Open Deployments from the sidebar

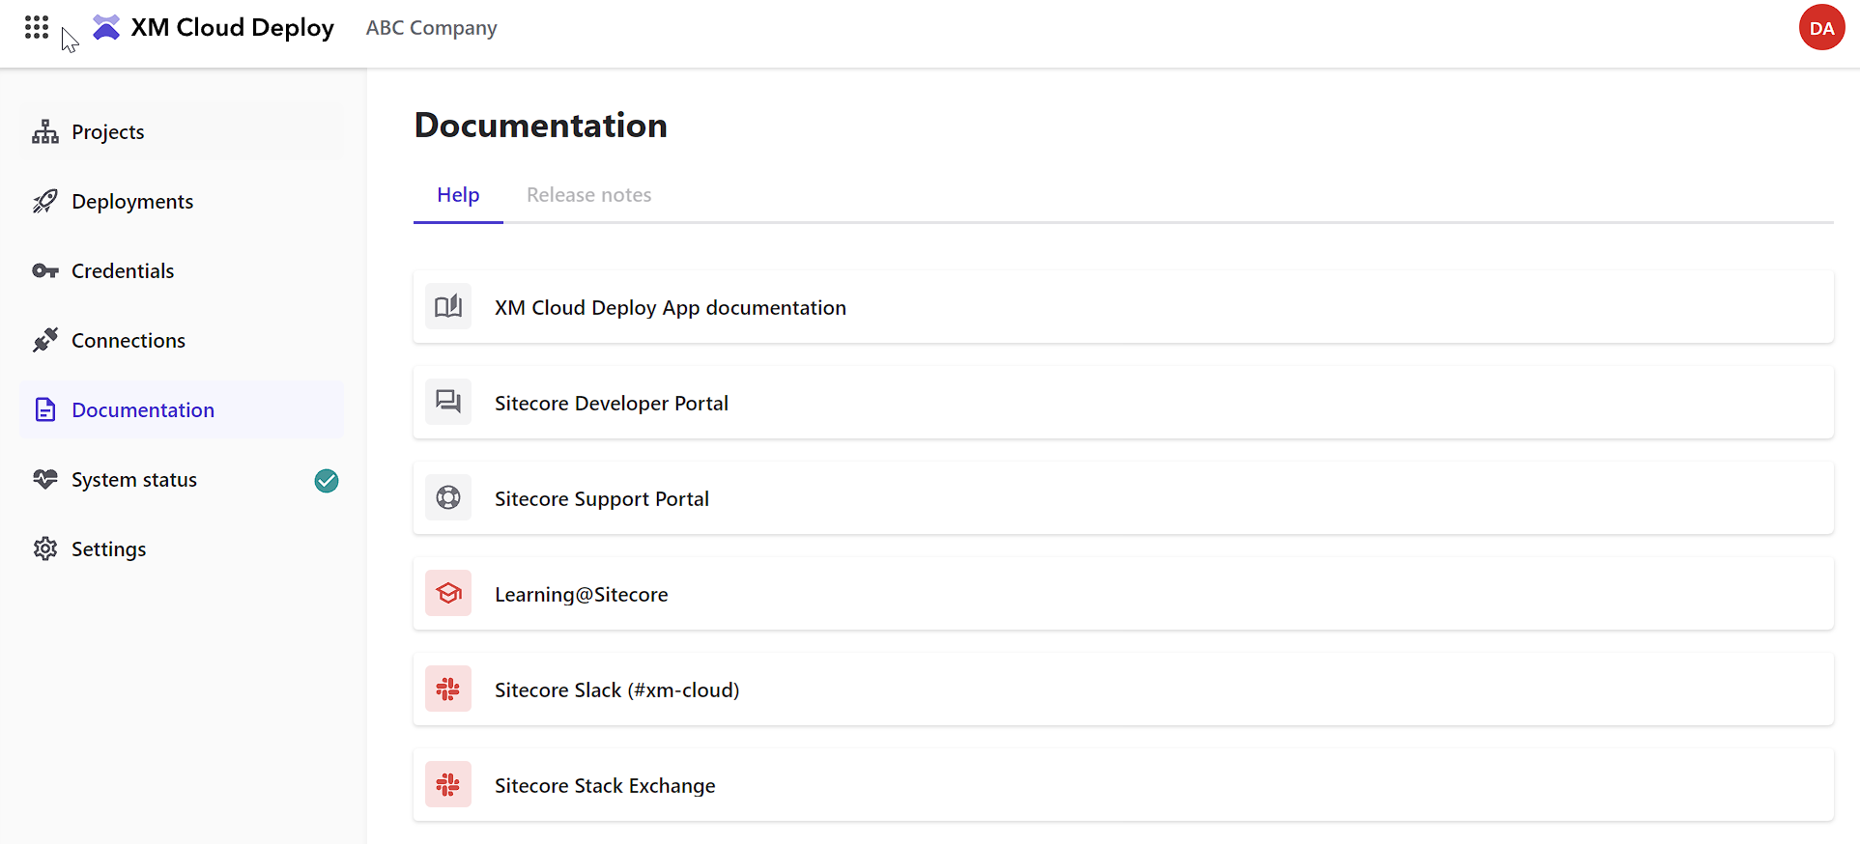182,202
